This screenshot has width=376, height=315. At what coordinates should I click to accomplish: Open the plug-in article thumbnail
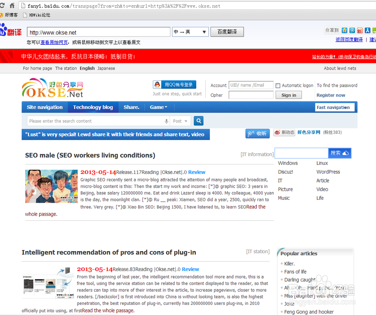click(x=48, y=283)
